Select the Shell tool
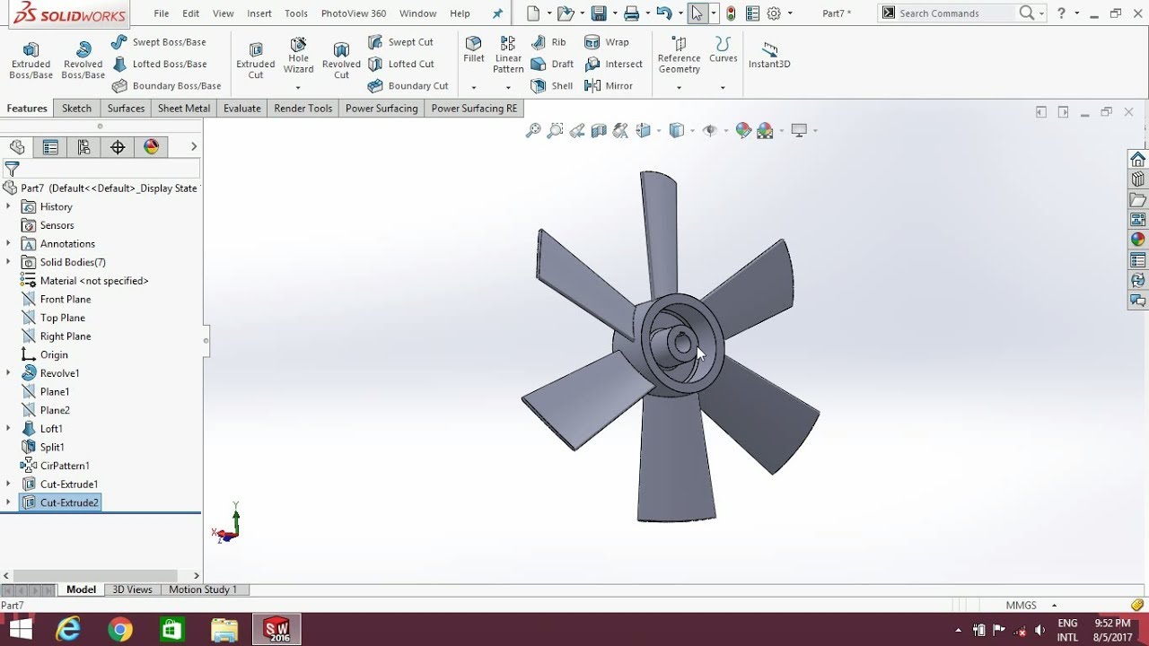This screenshot has width=1149, height=646. (552, 86)
